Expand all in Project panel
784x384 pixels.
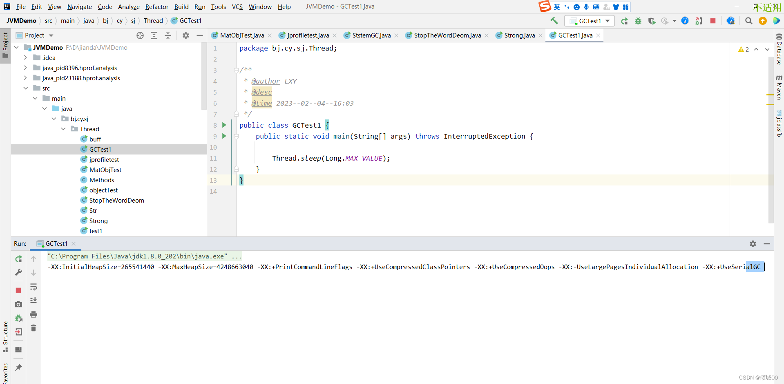(154, 35)
